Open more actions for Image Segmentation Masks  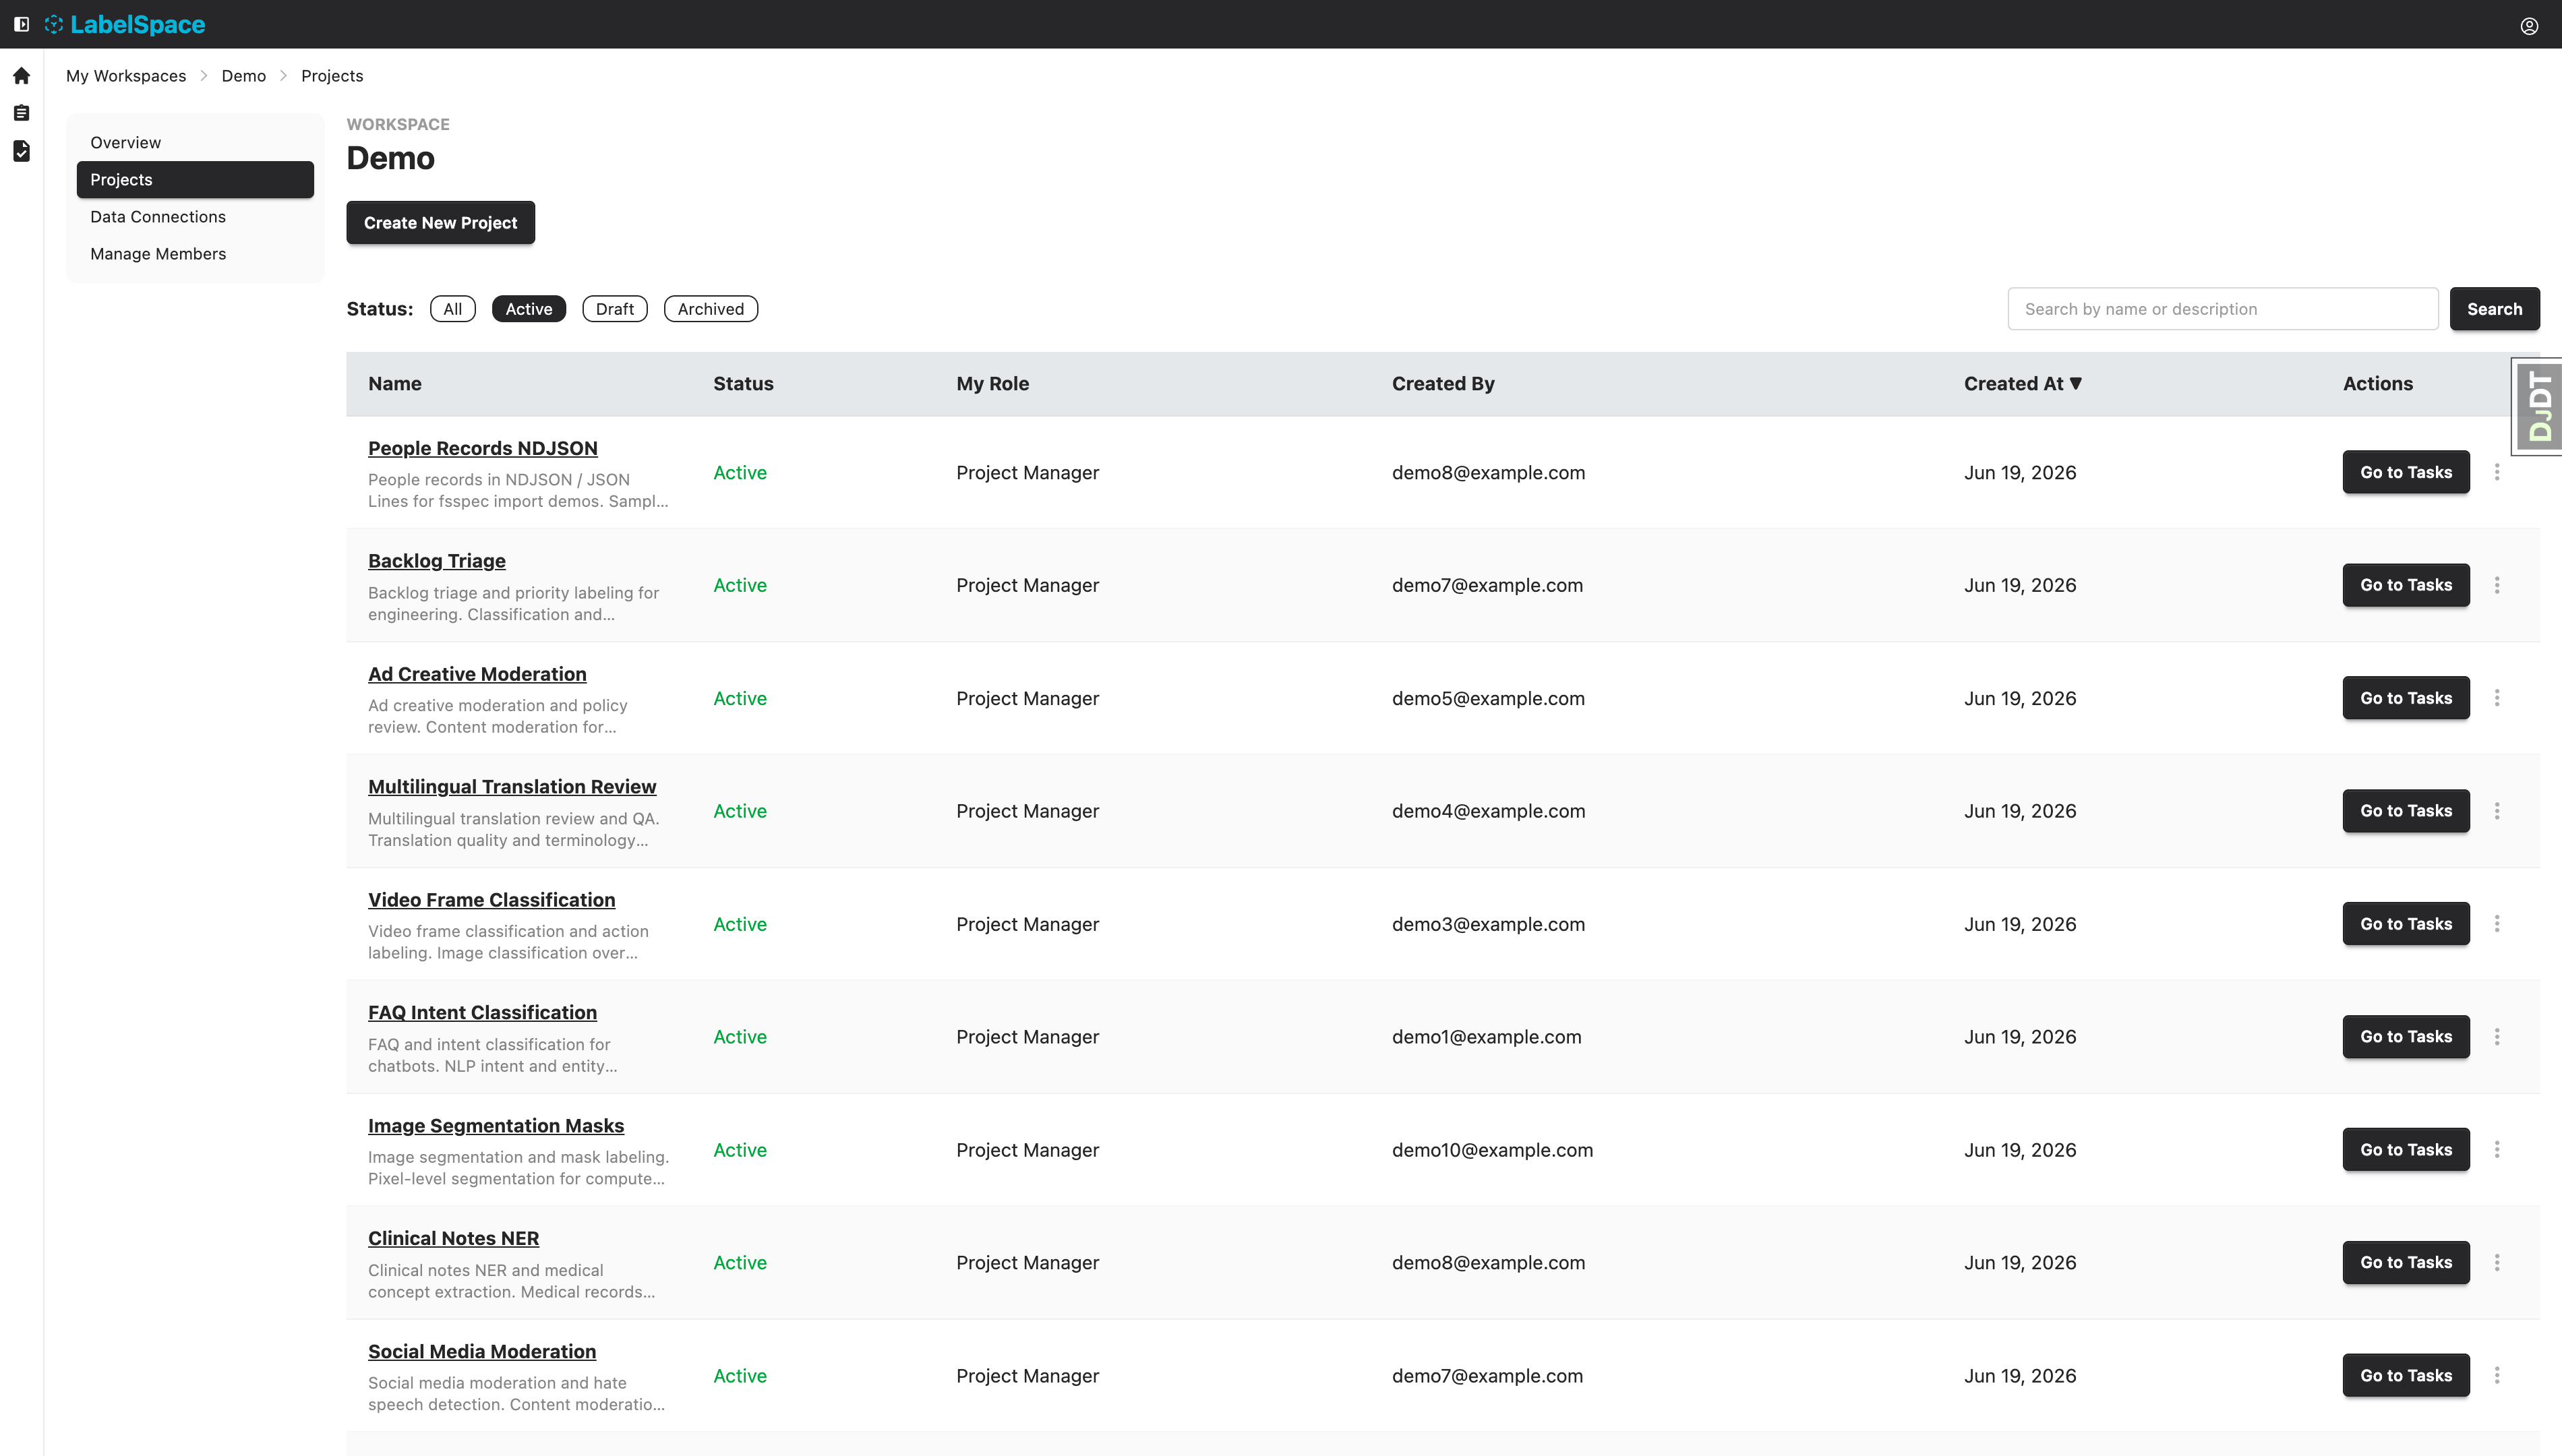click(2497, 1150)
